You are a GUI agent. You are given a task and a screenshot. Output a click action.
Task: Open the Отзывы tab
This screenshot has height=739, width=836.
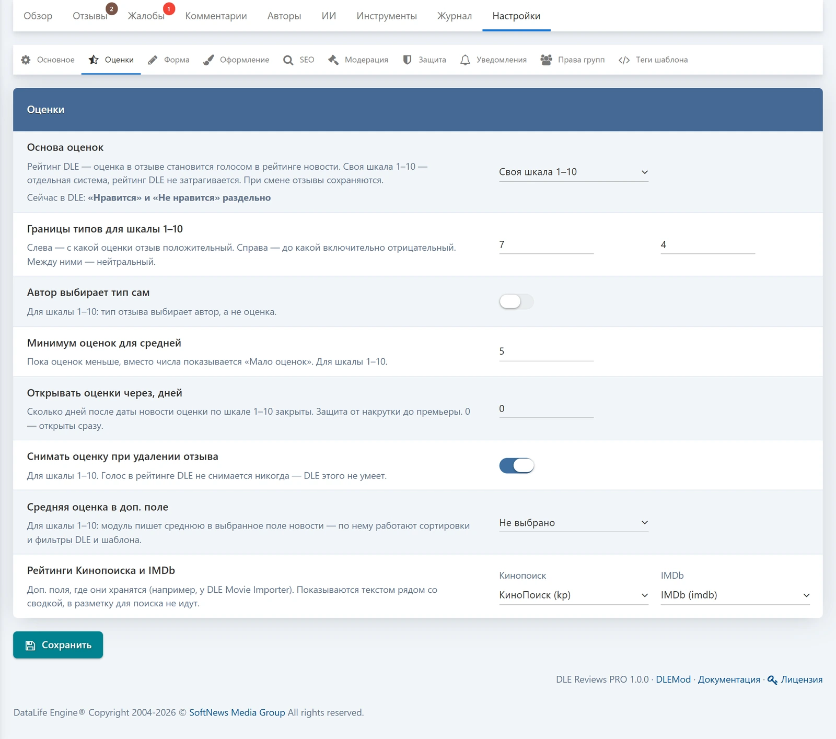90,16
